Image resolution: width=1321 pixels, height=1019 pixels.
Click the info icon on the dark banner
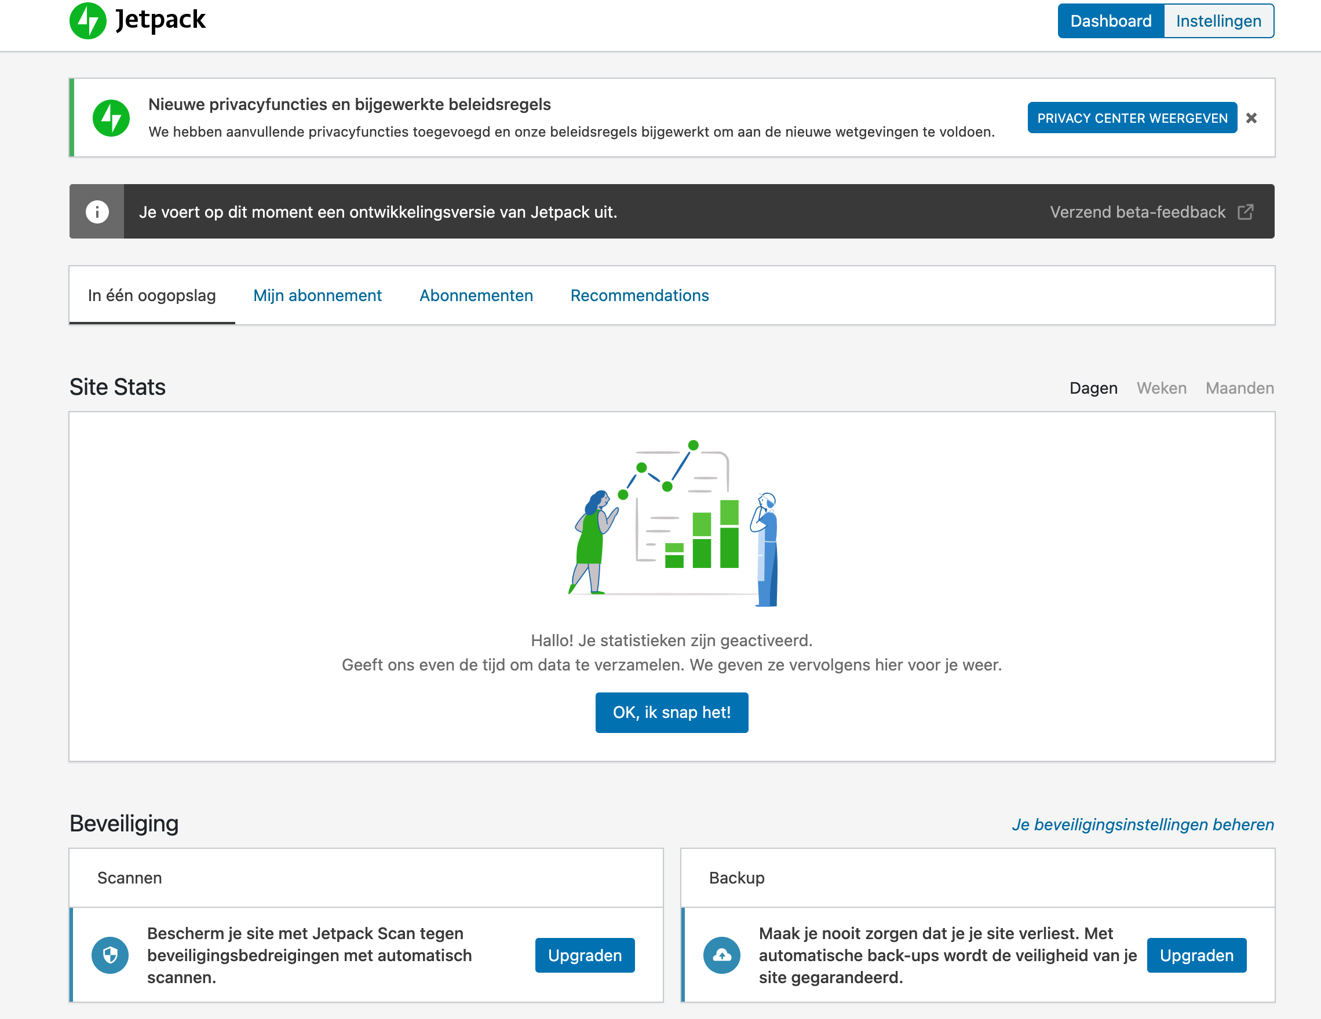[97, 211]
